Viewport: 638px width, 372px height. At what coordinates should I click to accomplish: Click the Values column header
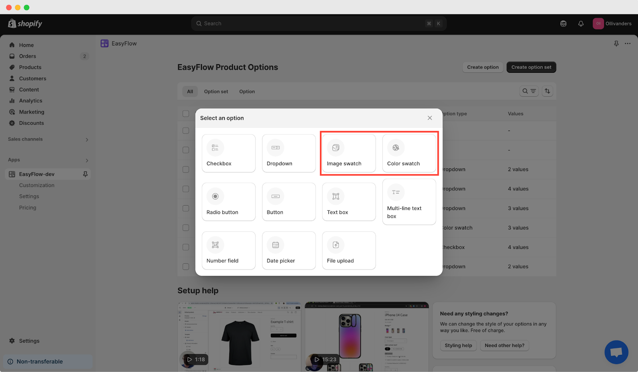click(516, 114)
